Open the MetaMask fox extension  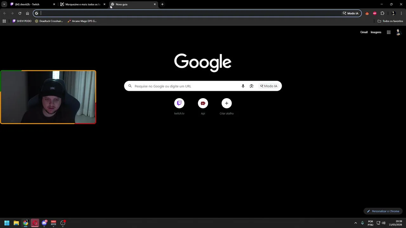[367, 13]
